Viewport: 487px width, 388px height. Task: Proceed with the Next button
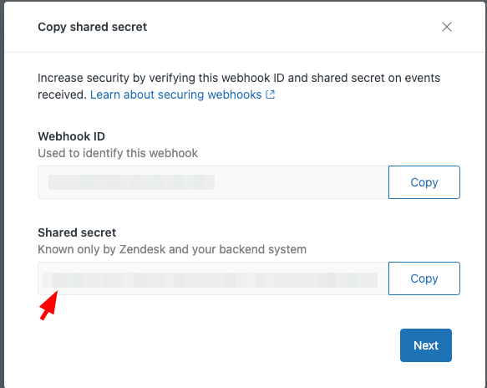tap(426, 345)
